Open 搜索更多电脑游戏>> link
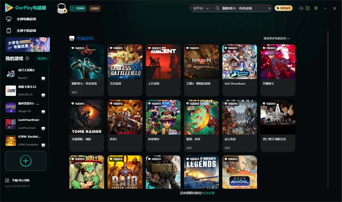The image size is (342, 202). point(276,38)
